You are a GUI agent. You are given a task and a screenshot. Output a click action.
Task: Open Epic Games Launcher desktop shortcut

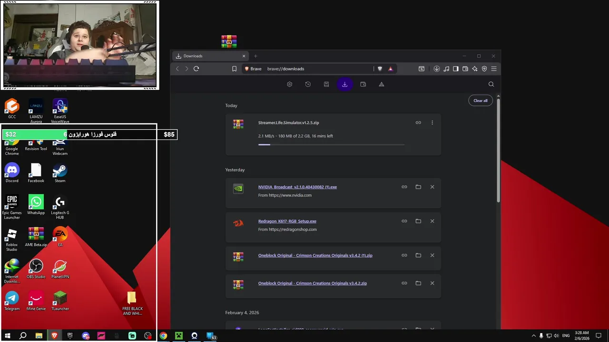point(12,207)
